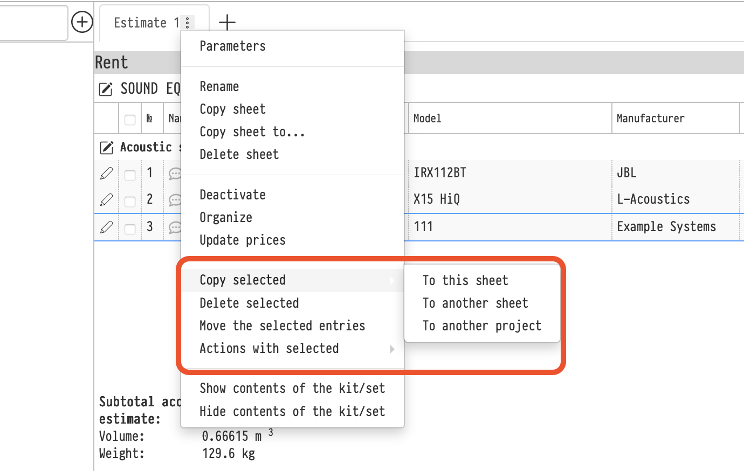Select Update prices from the menu
Image resolution: width=744 pixels, height=471 pixels.
click(x=243, y=240)
